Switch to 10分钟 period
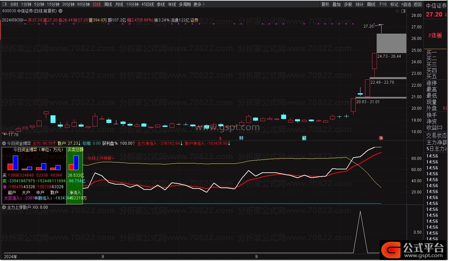This screenshot has height=261, width=449. 132,5
